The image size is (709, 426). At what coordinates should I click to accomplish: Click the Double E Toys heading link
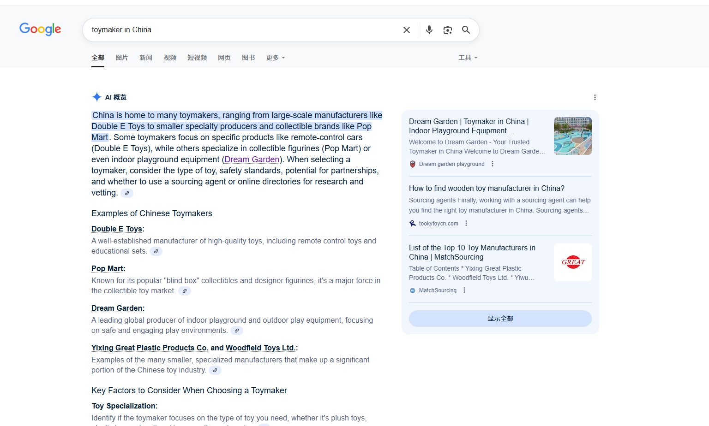coord(117,229)
